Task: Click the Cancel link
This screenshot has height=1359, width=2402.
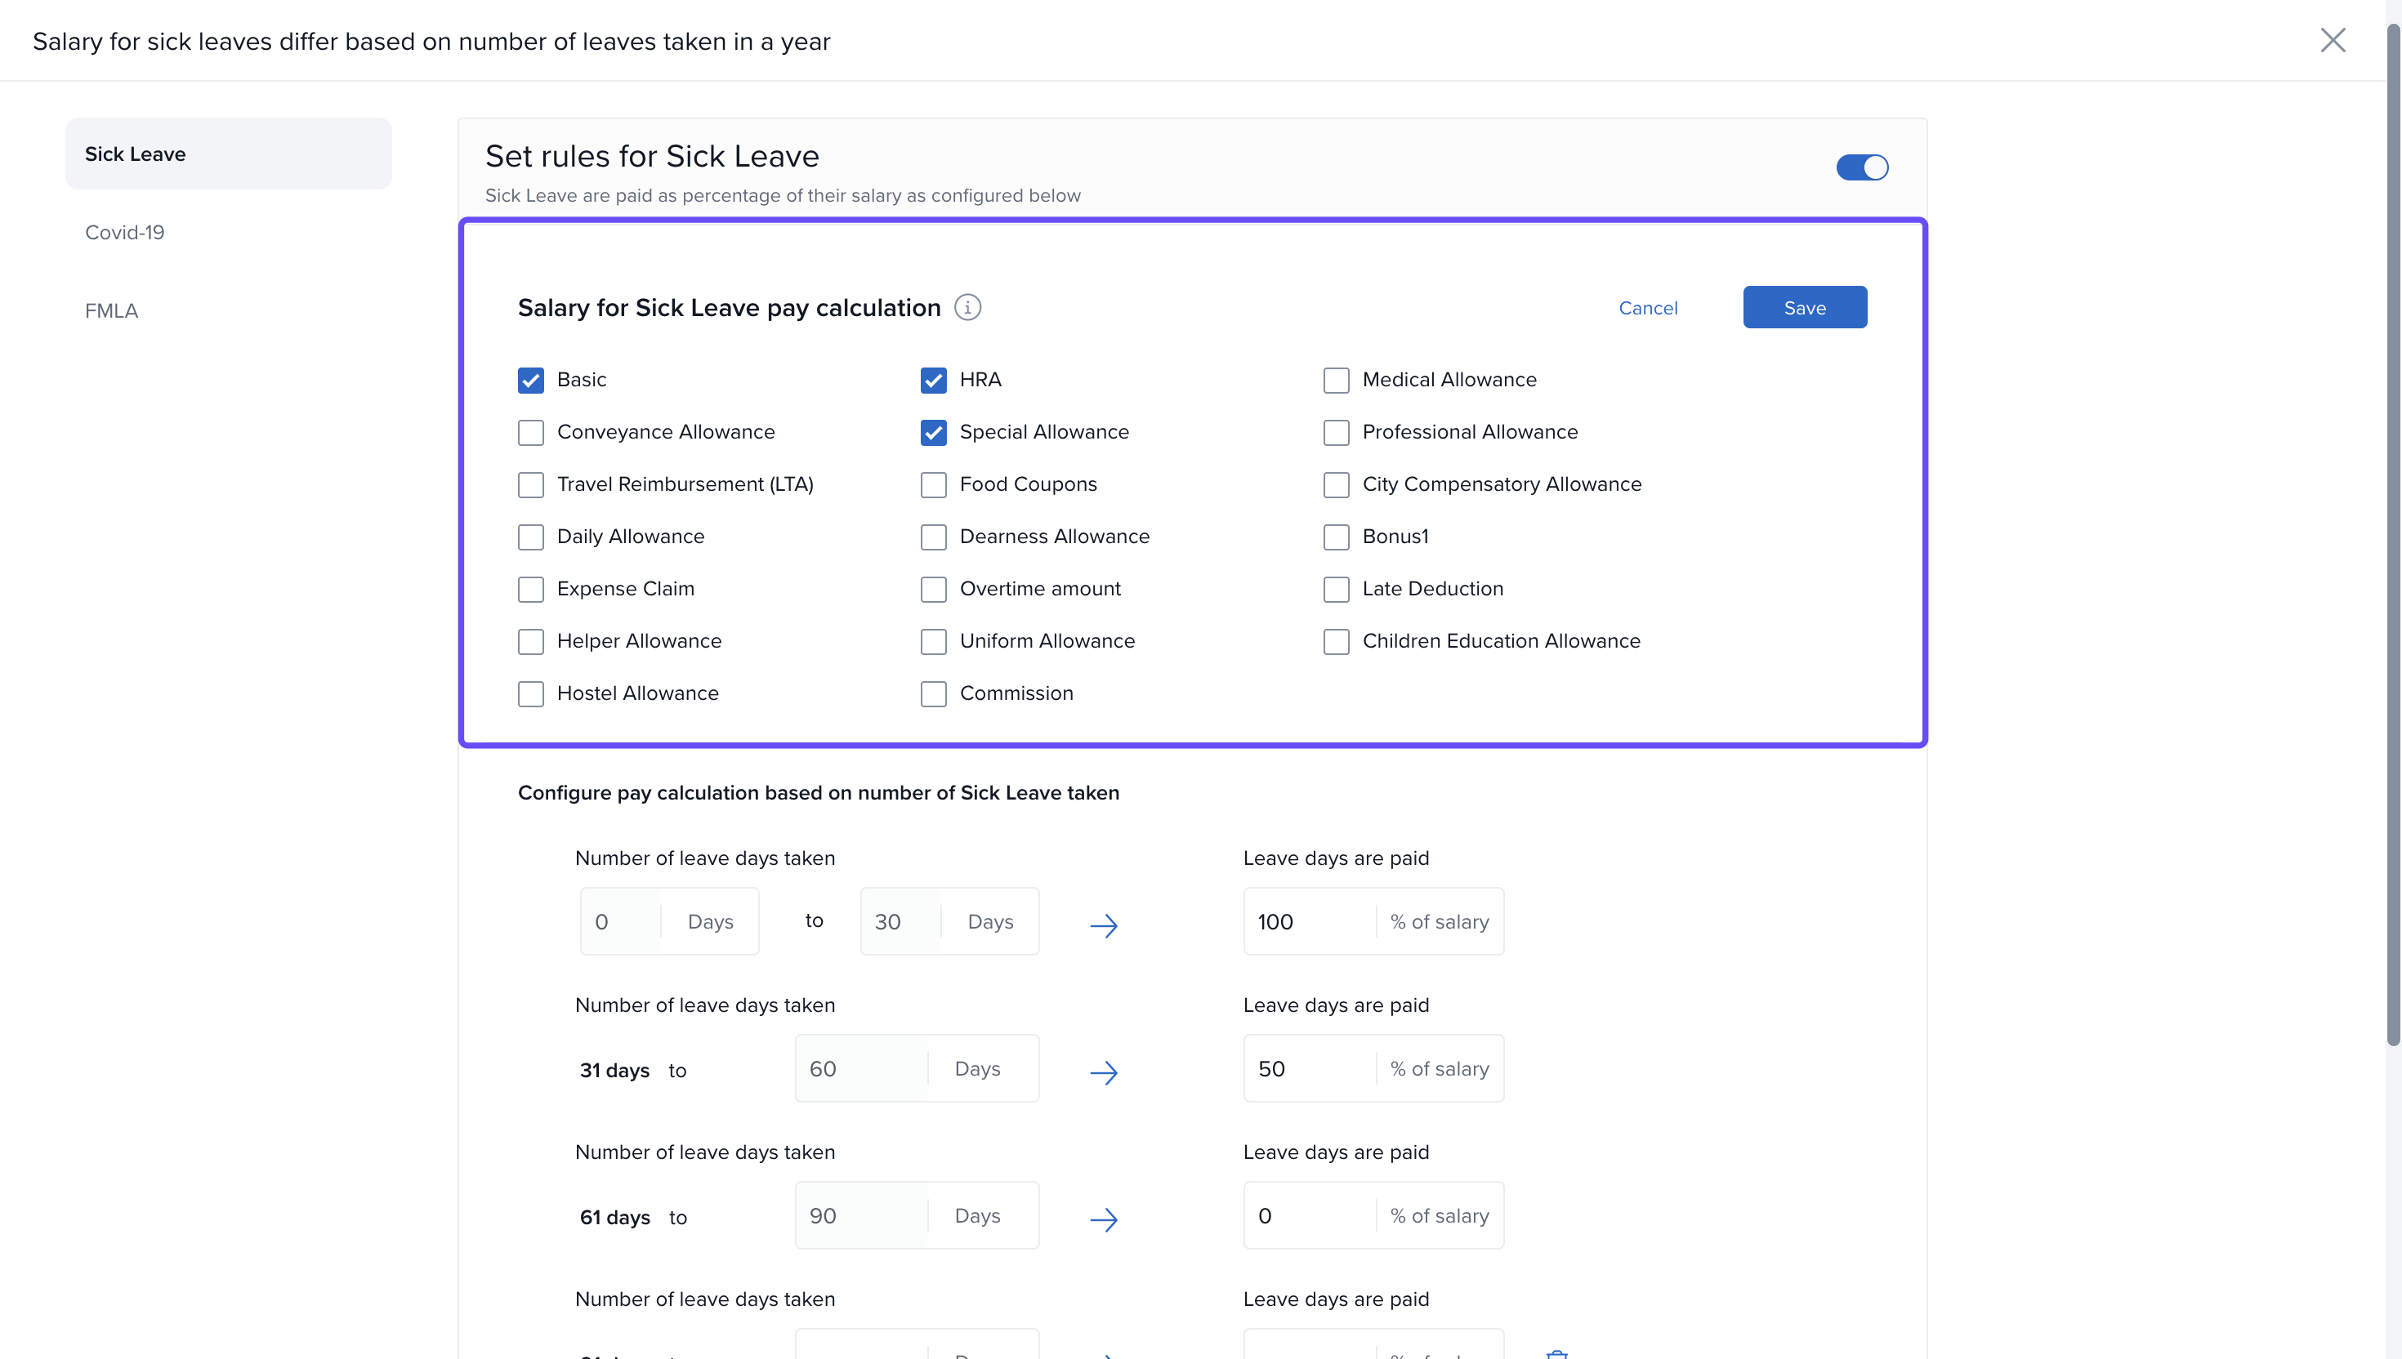Action: [1647, 308]
